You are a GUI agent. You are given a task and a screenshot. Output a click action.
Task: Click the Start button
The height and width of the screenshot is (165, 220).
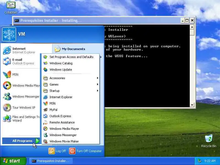[x=13, y=161]
